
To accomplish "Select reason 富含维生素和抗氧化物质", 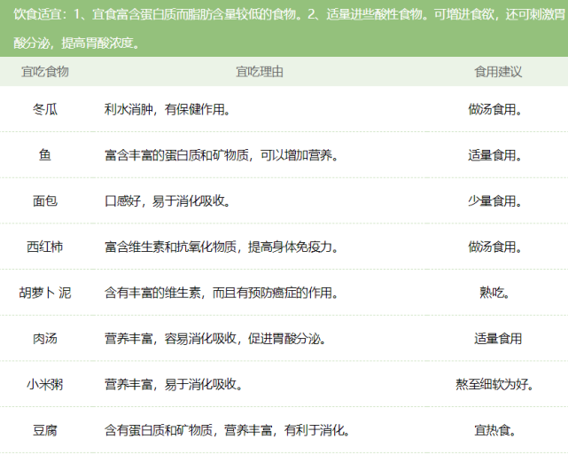I will pyautogui.click(x=222, y=247).
